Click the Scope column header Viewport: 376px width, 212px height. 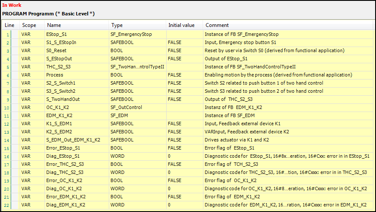[31, 25]
